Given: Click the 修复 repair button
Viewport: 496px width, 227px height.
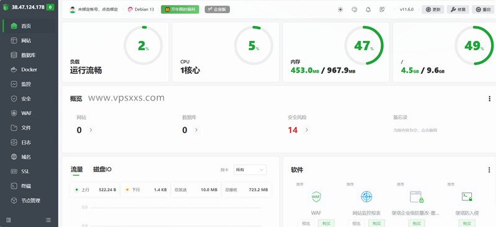Looking at the screenshot, I should (458, 9).
